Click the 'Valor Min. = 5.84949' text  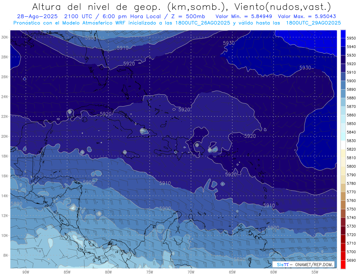point(245,16)
